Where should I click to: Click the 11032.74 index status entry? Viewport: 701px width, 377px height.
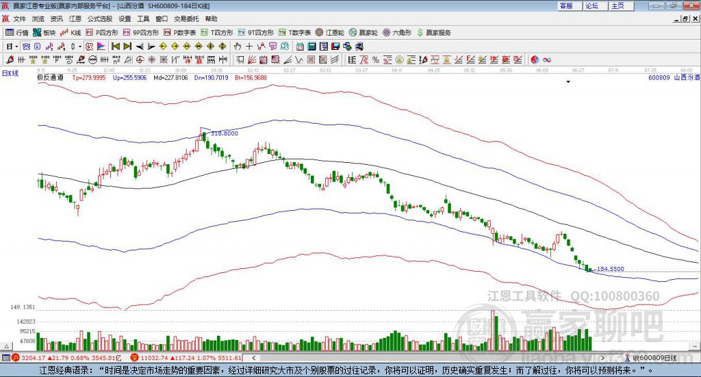[186, 358]
